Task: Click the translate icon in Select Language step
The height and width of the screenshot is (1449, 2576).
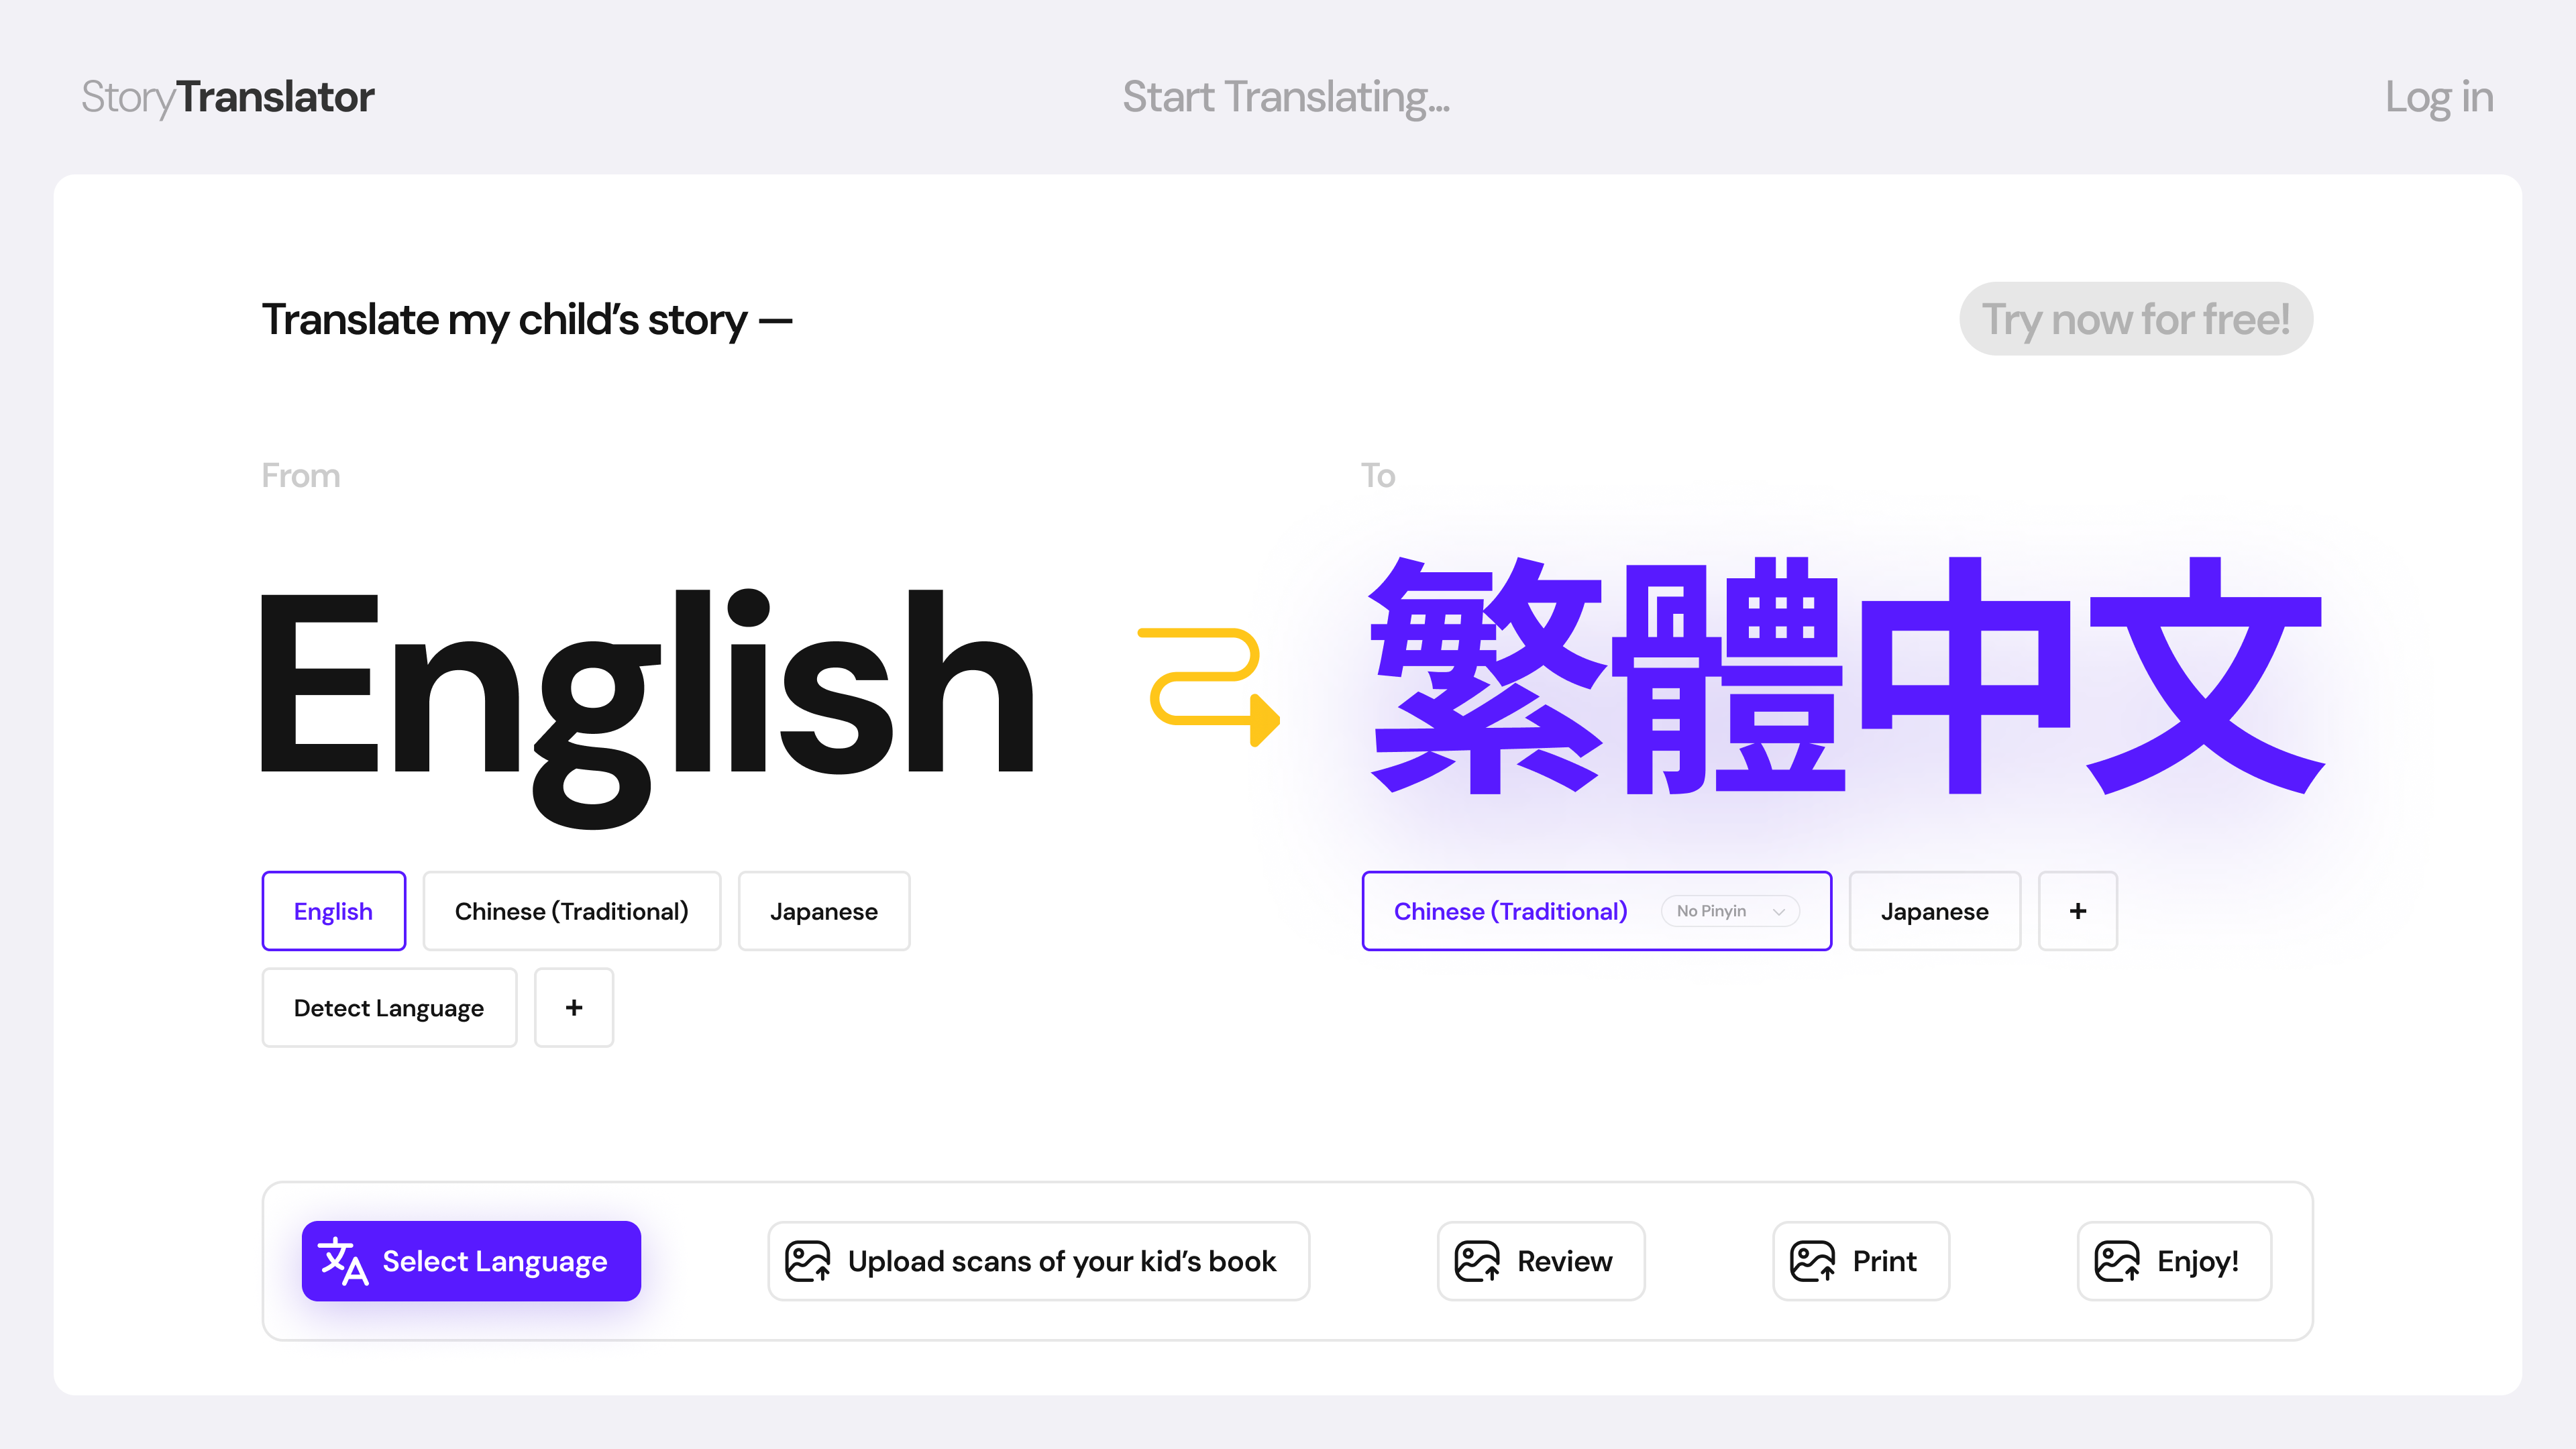Action: pos(343,1261)
